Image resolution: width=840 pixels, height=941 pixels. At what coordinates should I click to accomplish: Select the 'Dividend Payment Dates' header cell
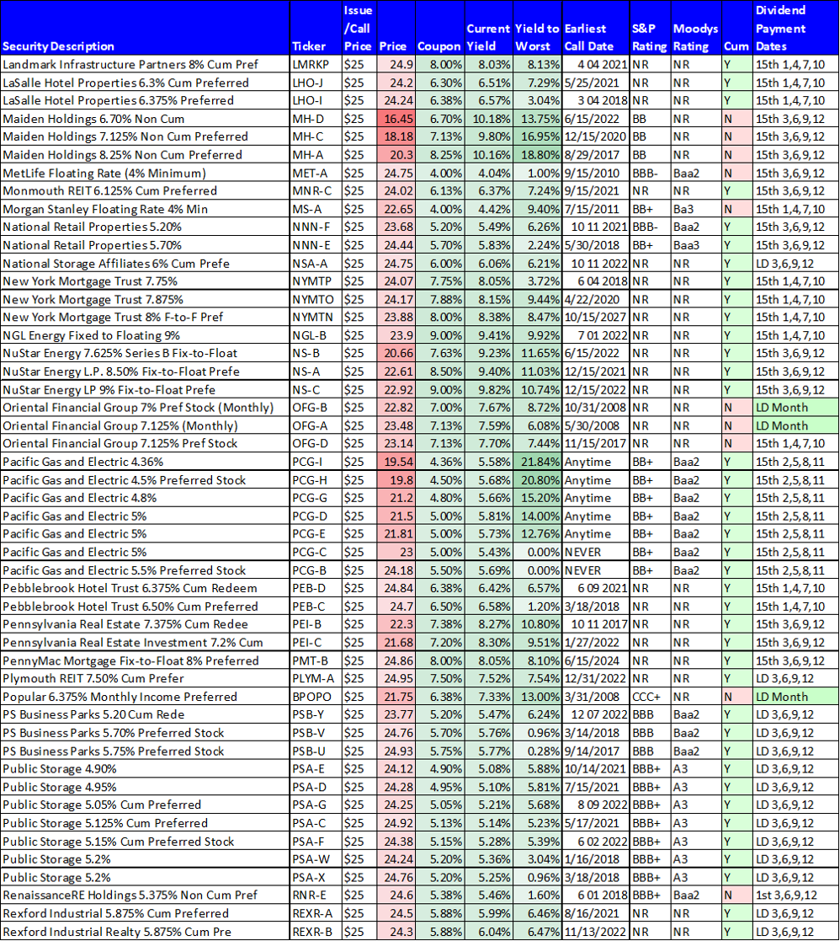[795, 28]
